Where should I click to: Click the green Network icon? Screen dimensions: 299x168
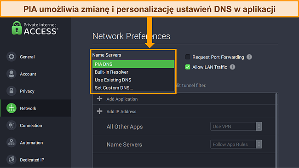click(x=11, y=108)
